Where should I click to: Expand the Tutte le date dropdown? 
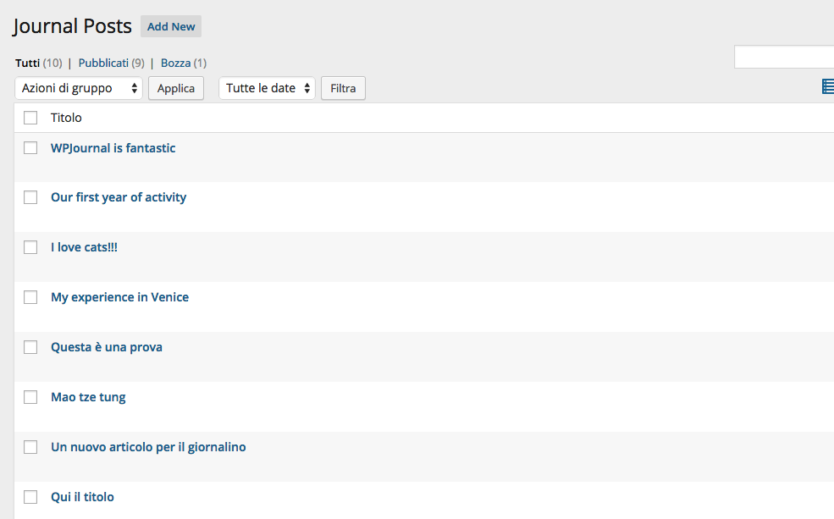coord(267,88)
